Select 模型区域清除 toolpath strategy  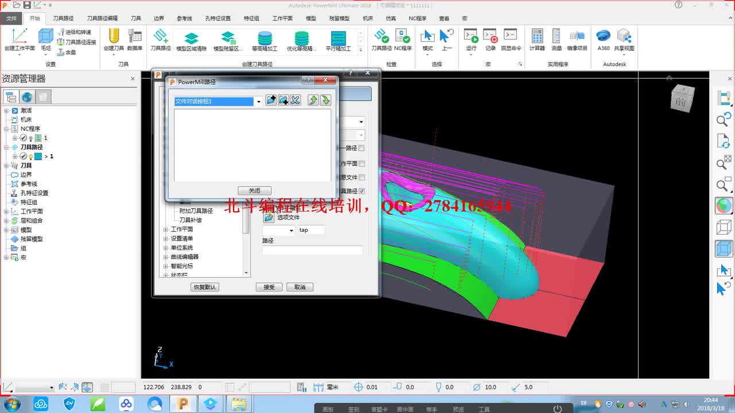click(191, 41)
